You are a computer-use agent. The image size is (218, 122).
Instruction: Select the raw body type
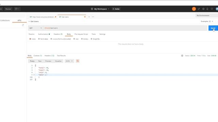pyautogui.click(x=76, y=39)
